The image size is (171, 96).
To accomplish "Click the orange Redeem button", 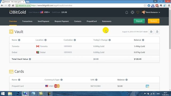I will 154,21.
